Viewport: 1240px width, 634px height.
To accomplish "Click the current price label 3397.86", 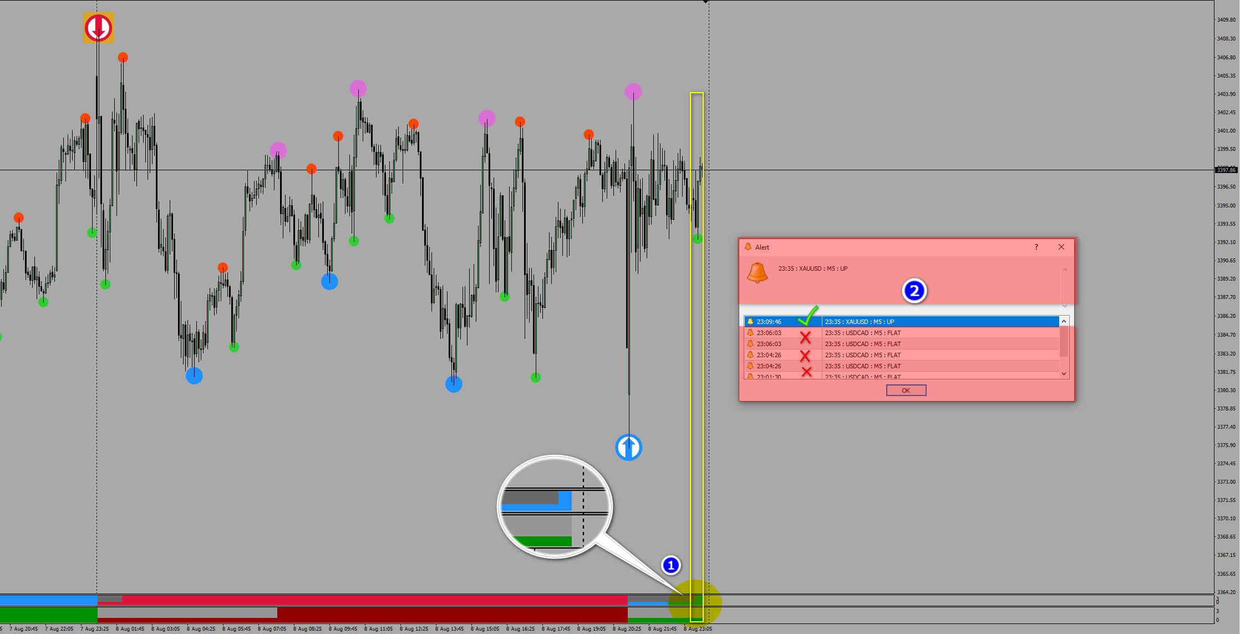I will 1226,170.
